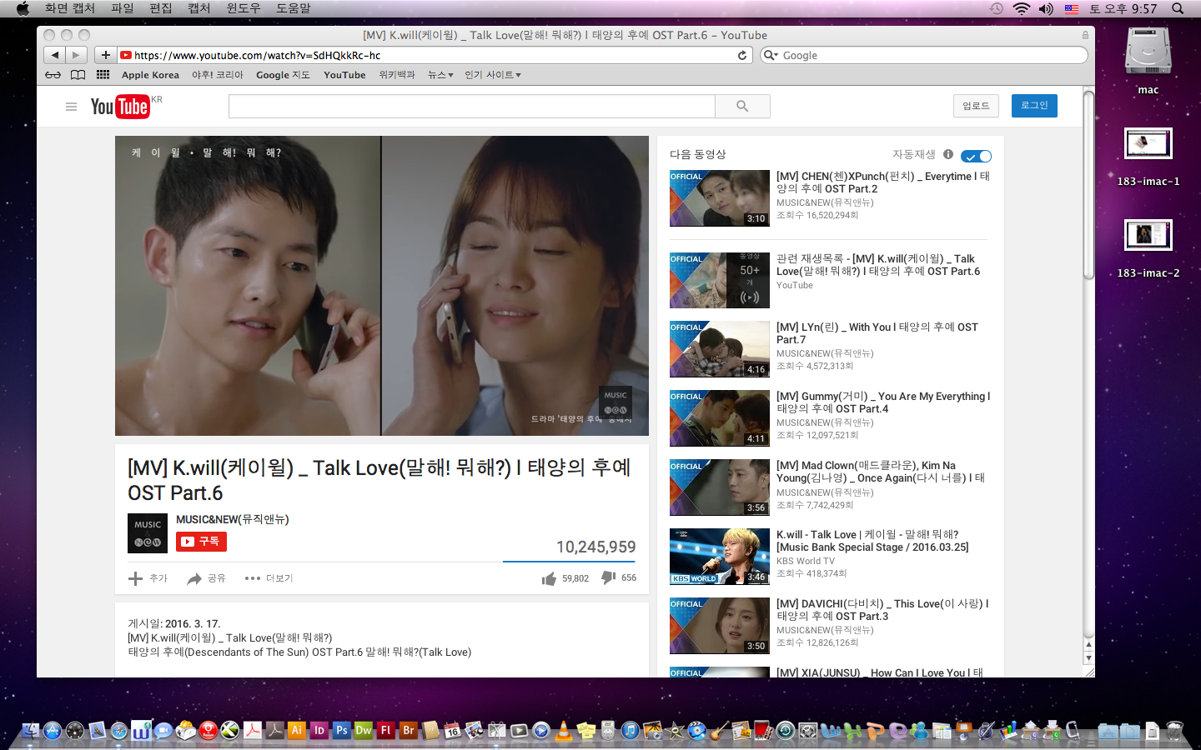Reload the page with refresh icon

[x=742, y=55]
